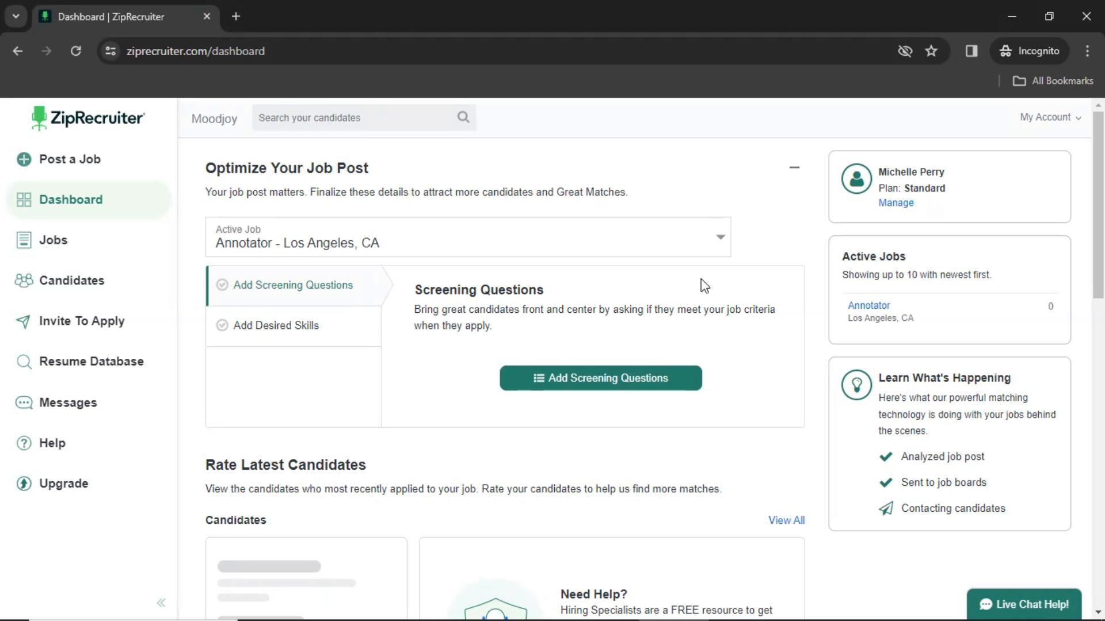Click the Invite To Apply icon
Viewport: 1105px width, 621px height.
coord(23,321)
